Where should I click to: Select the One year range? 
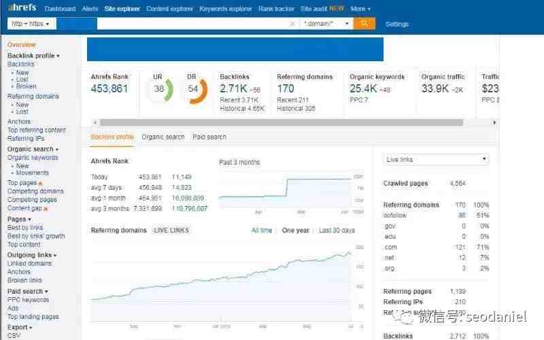pyautogui.click(x=296, y=231)
